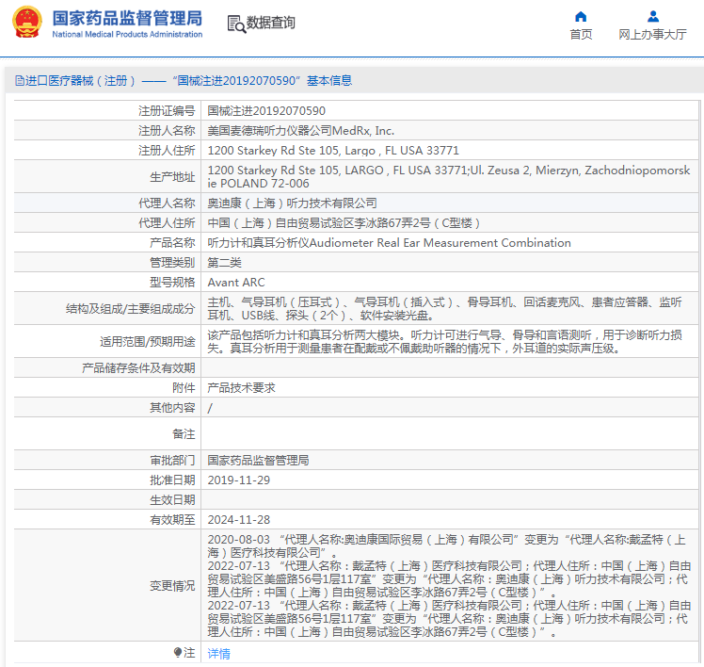
Task: Click the 国家药品监督管理局 site title
Action: [127, 18]
